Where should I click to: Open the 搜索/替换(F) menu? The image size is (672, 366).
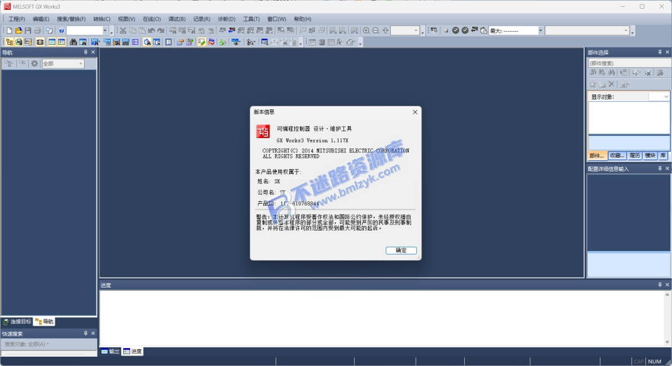[x=71, y=19]
